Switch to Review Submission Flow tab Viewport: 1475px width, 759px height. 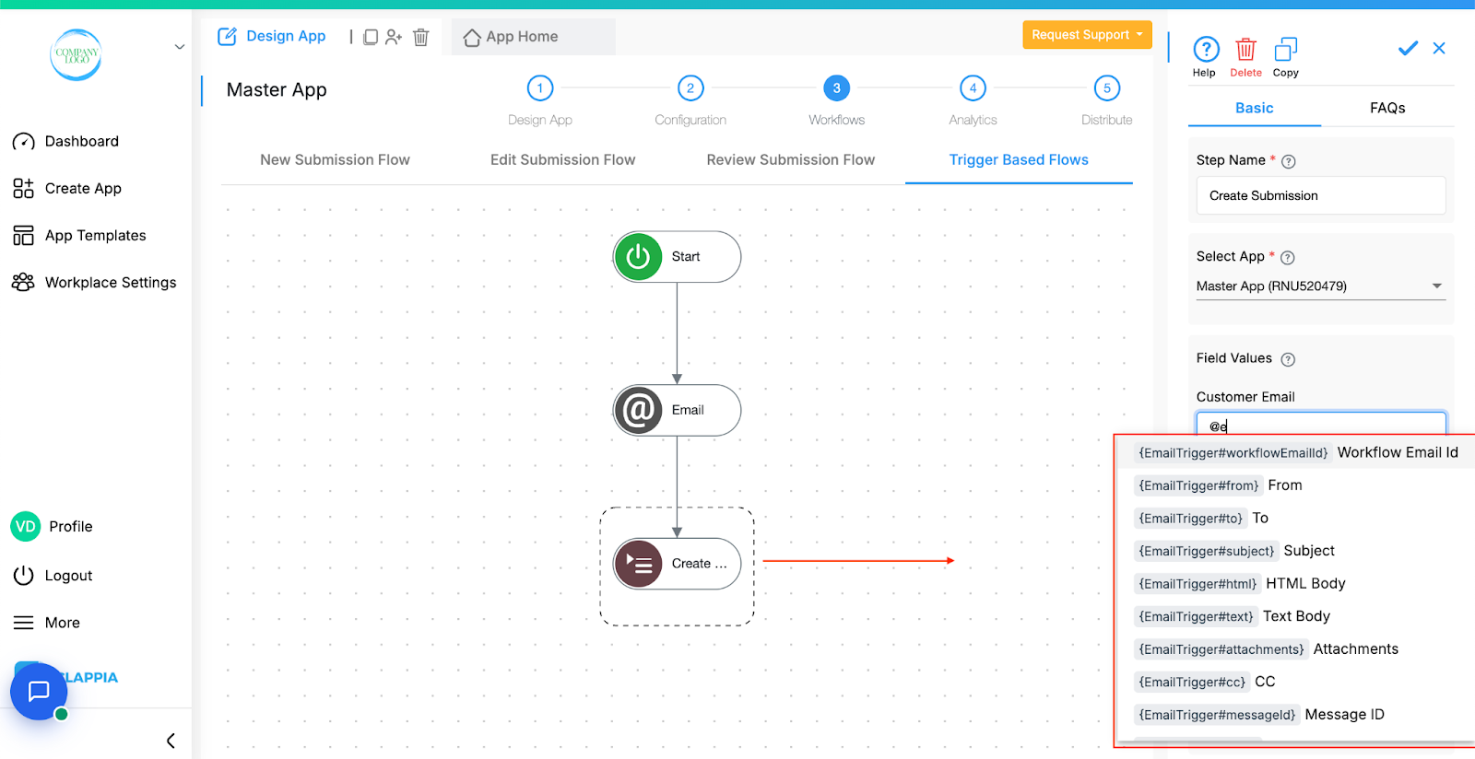click(790, 160)
